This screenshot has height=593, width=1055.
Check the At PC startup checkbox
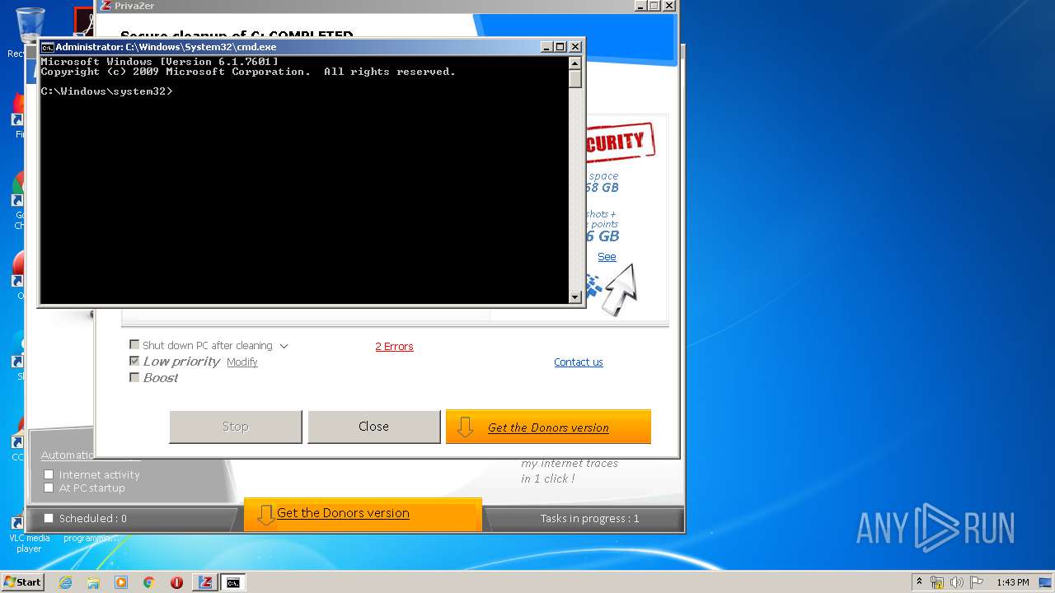tap(49, 488)
